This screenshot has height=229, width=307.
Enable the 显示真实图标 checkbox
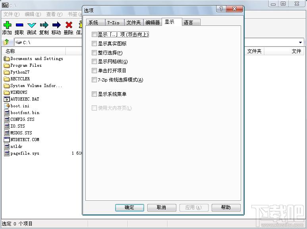(x=94, y=43)
